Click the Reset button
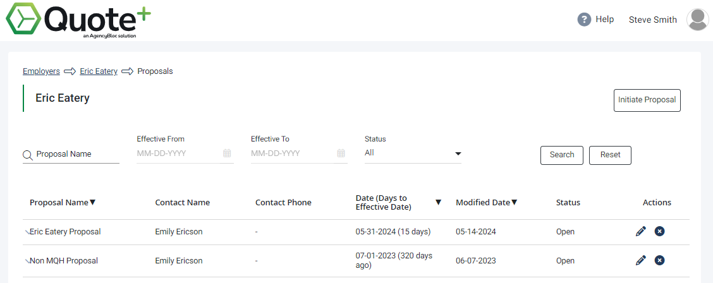This screenshot has width=713, height=283. (610, 155)
